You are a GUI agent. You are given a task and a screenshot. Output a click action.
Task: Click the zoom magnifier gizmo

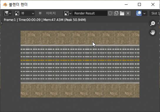point(153,24)
